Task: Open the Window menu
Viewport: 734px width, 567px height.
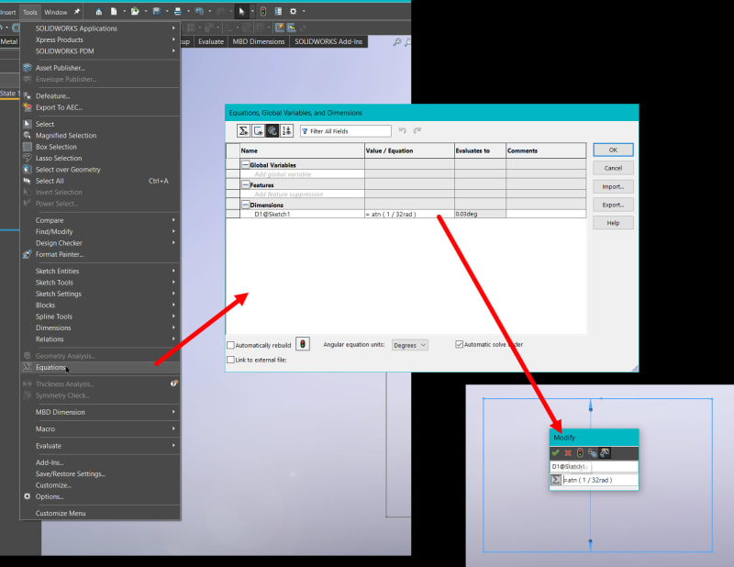Action: coord(56,12)
